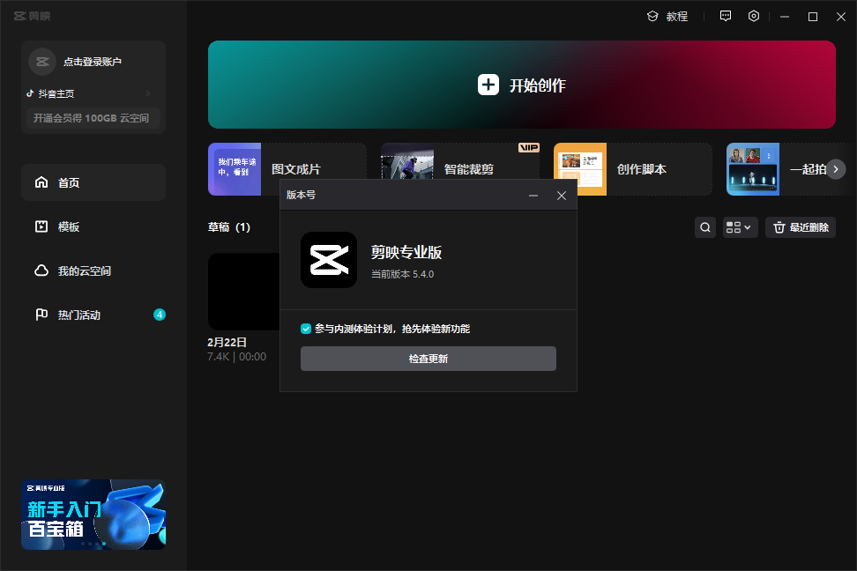857x571 pixels.
Task: Click the flag icon beside 热门活动
Action: tap(41, 315)
